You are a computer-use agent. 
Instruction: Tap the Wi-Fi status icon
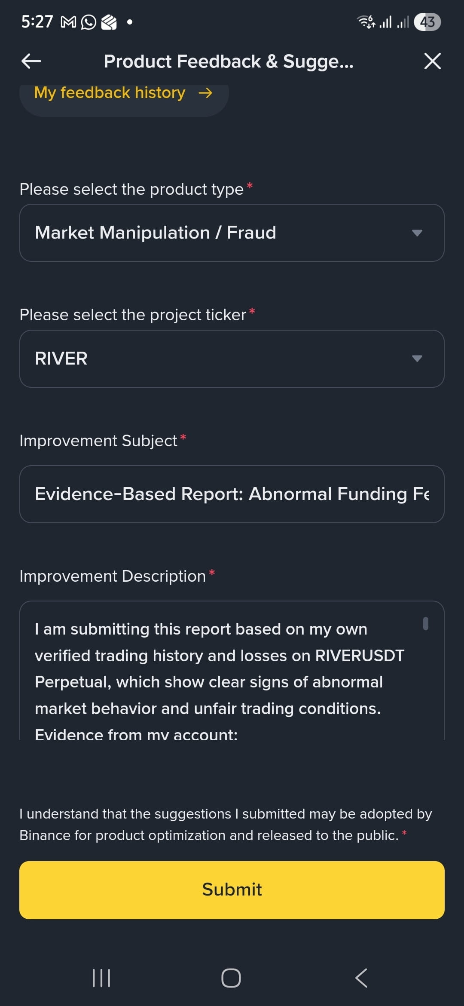366,21
